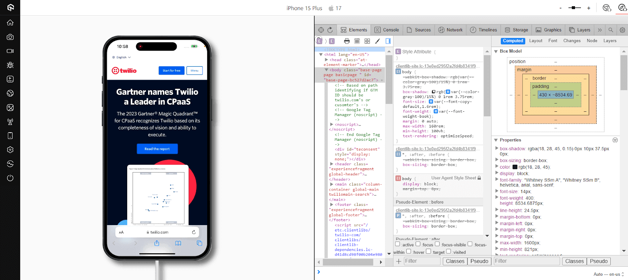Enable the :visited pseudo-class checkbox
Screen dimensions: 628x280
[x=449, y=251]
